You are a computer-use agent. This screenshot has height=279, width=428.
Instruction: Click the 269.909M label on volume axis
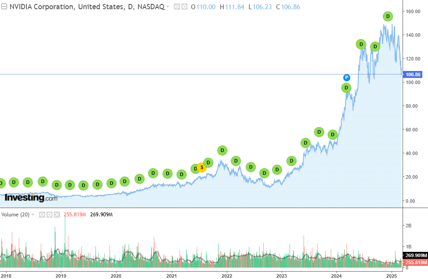point(415,255)
